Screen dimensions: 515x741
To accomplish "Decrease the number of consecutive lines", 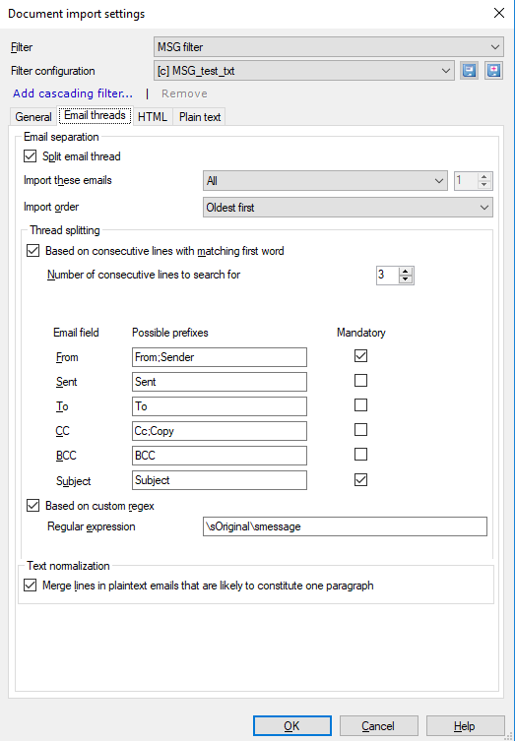I will [x=406, y=279].
